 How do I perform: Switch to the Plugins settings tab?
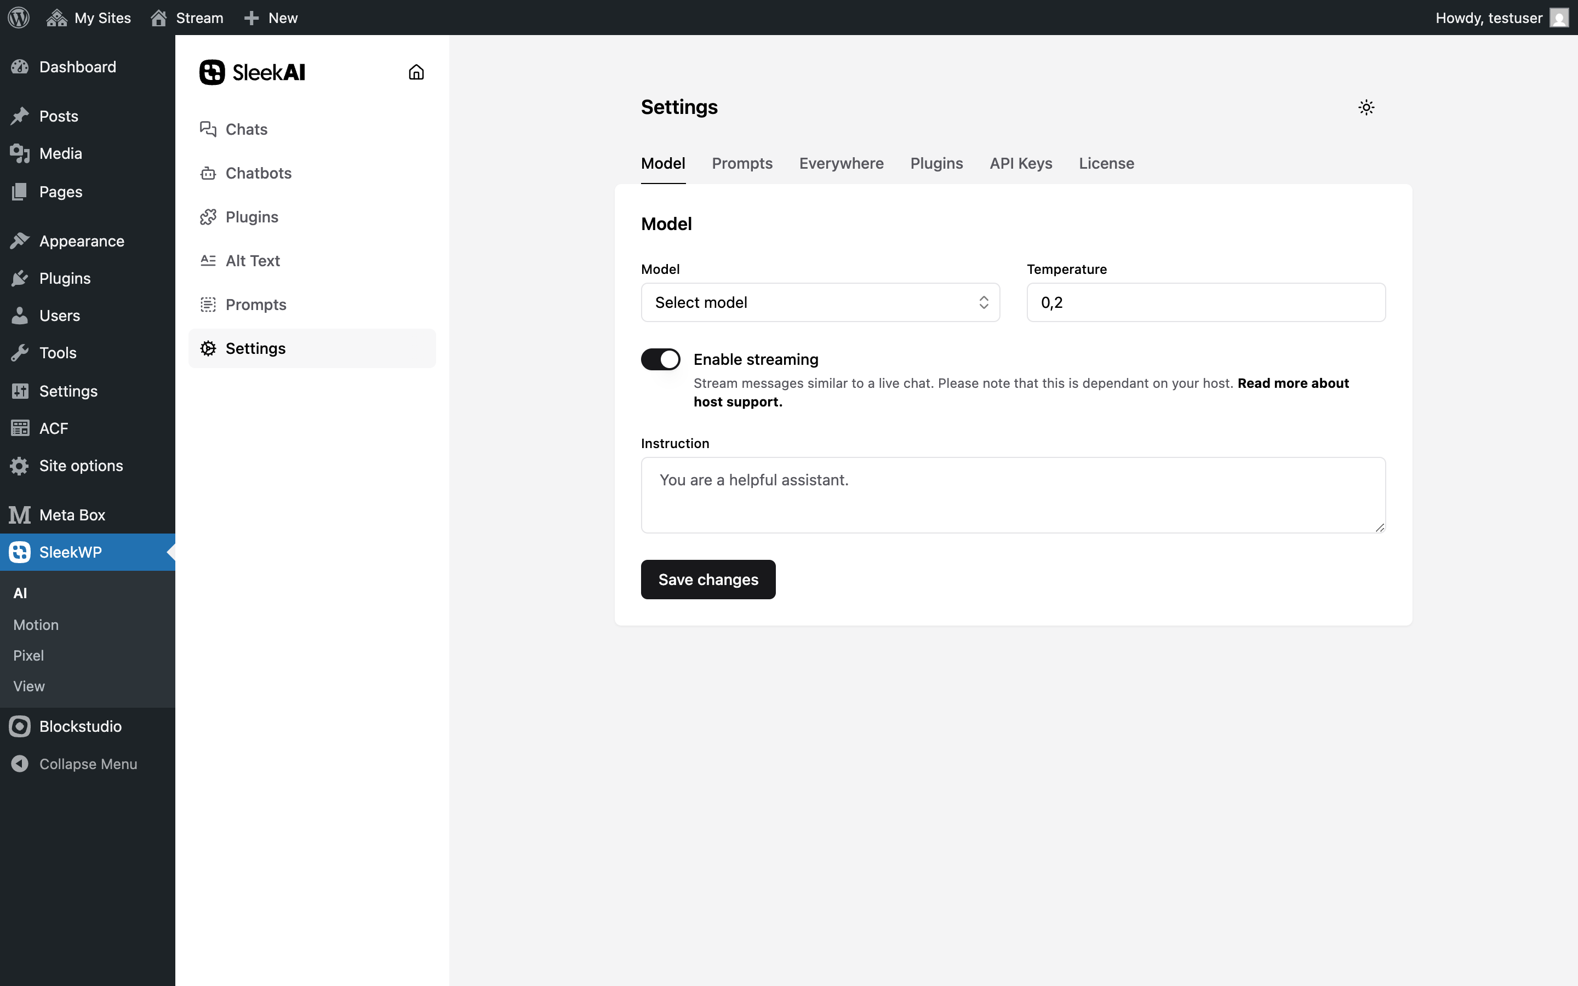(936, 163)
